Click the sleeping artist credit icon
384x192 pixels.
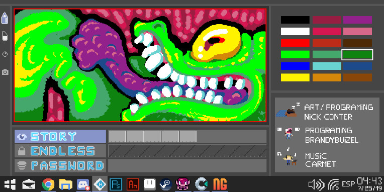tap(288, 110)
